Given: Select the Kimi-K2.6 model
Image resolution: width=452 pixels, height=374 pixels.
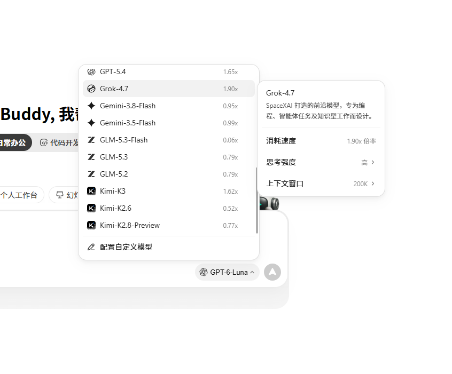Looking at the screenshot, I should point(169,208).
